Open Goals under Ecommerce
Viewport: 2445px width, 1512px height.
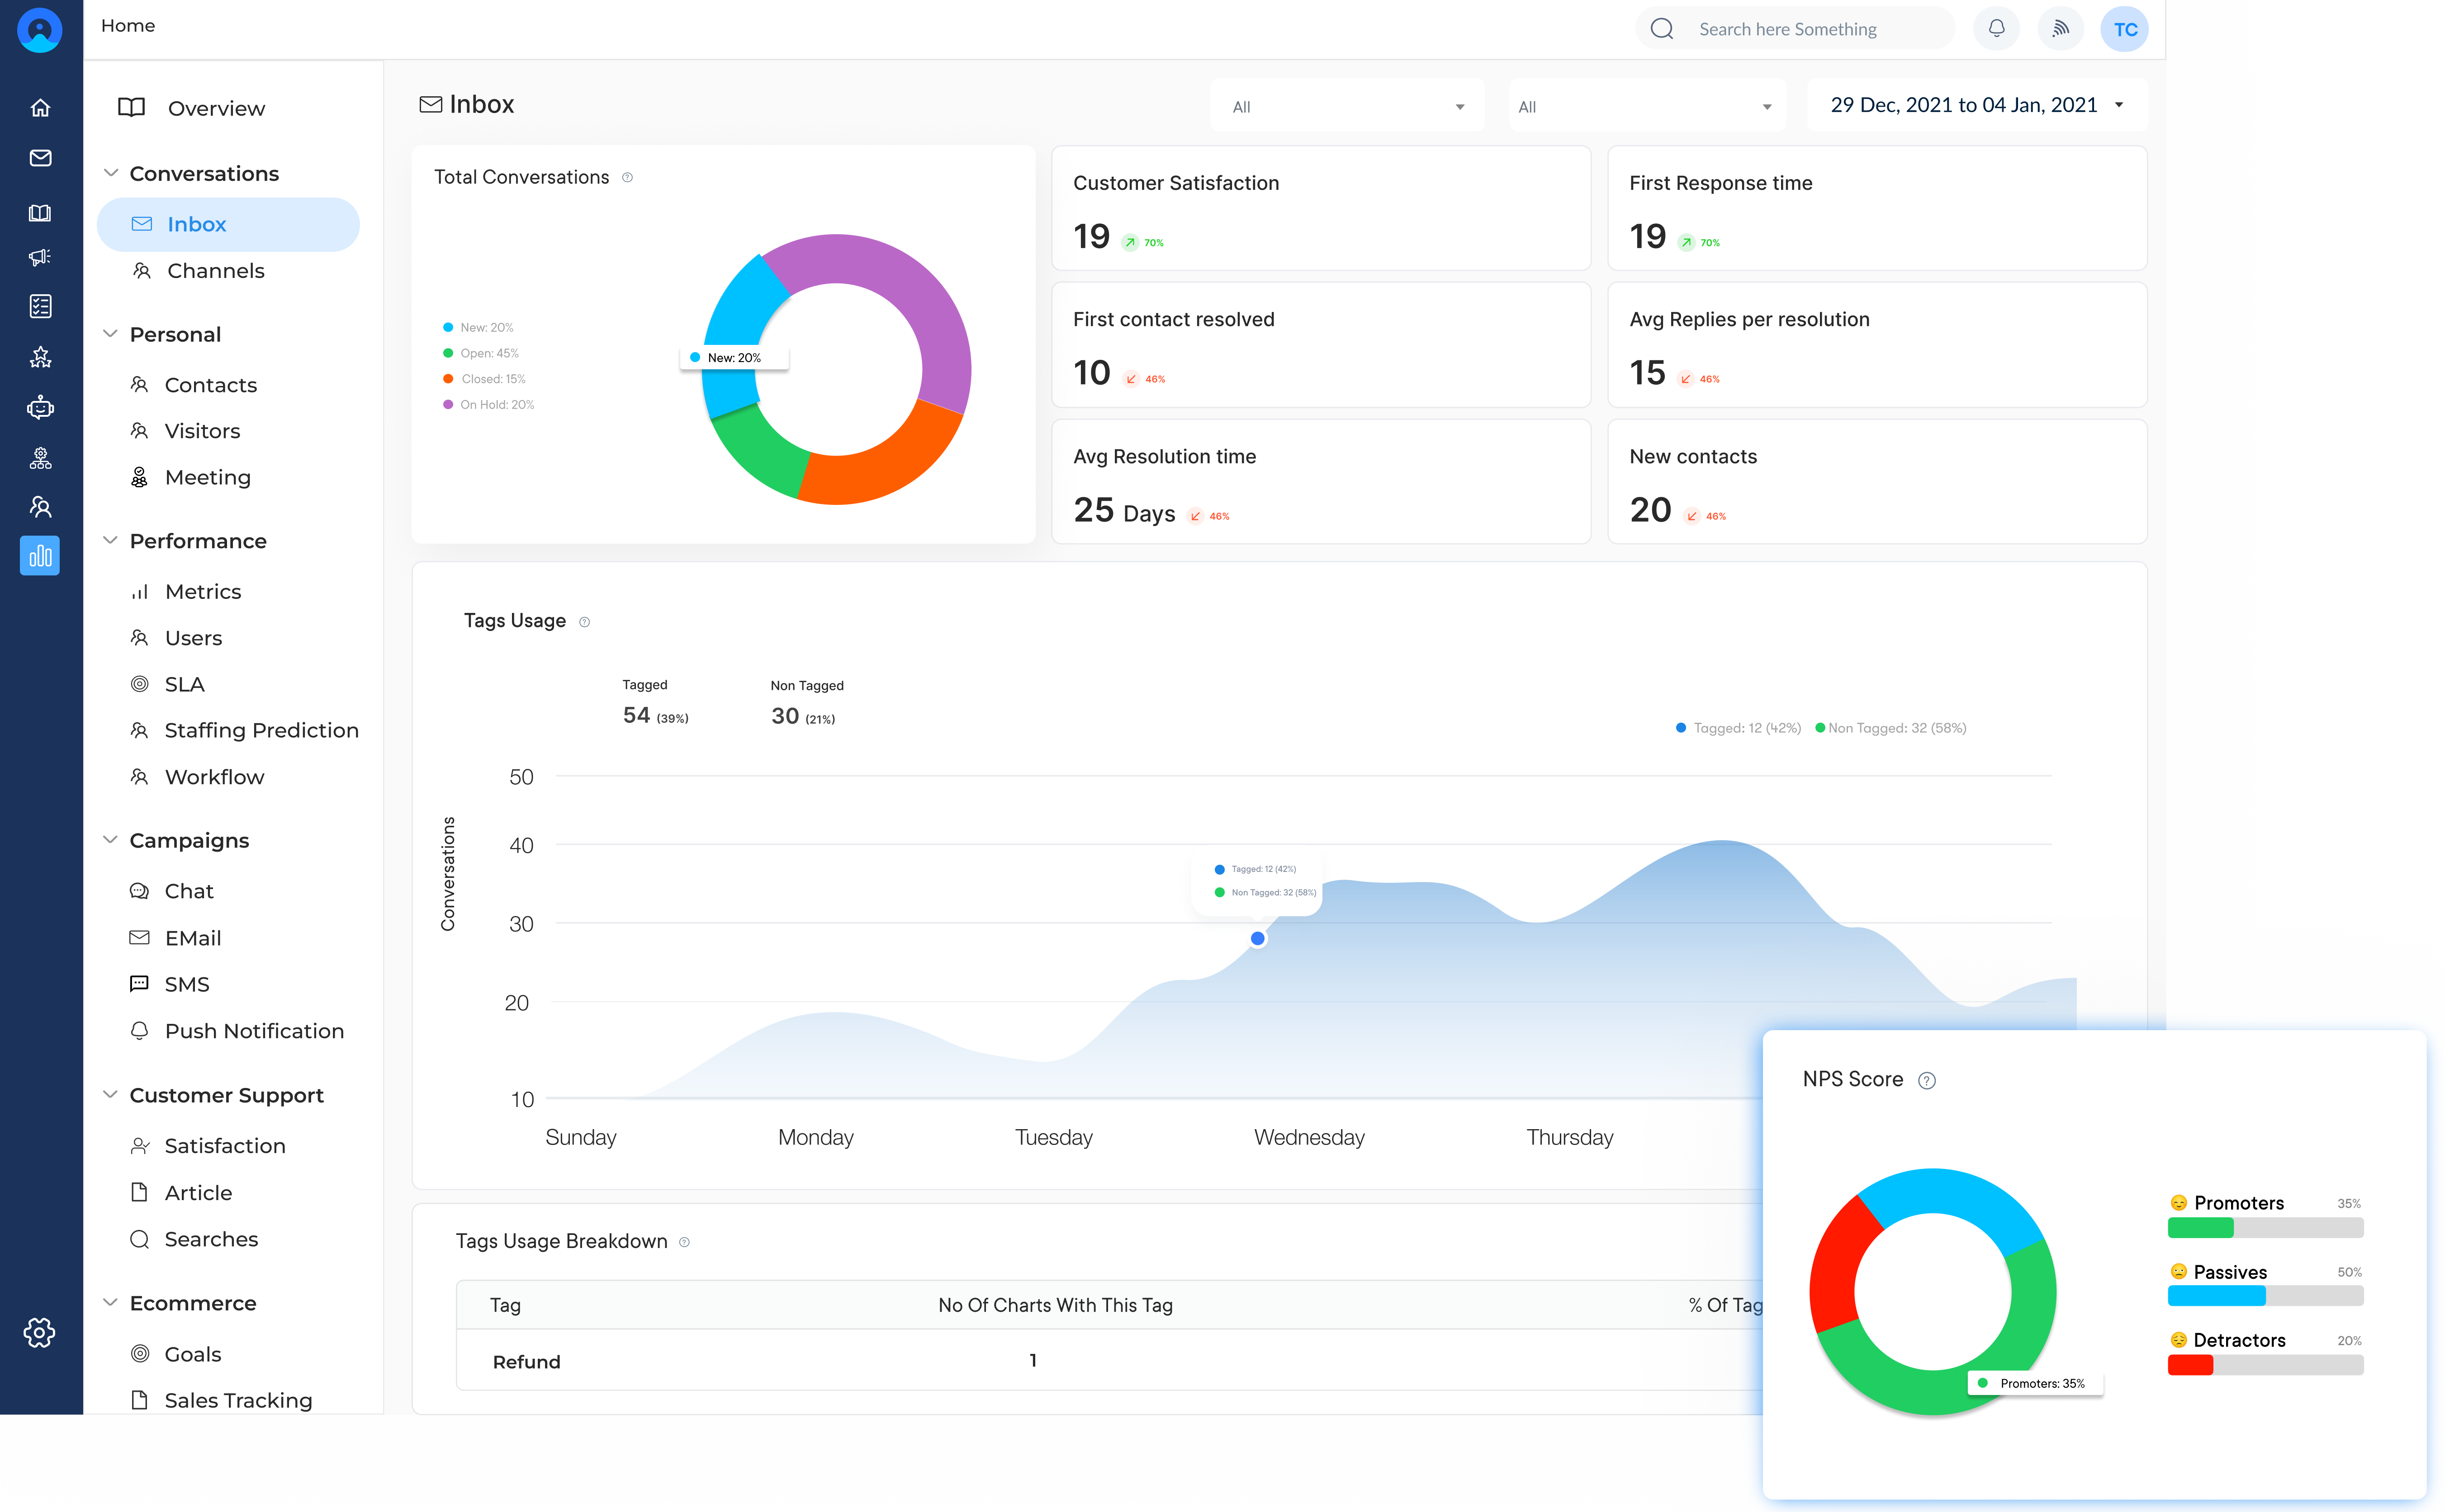pyautogui.click(x=192, y=1354)
